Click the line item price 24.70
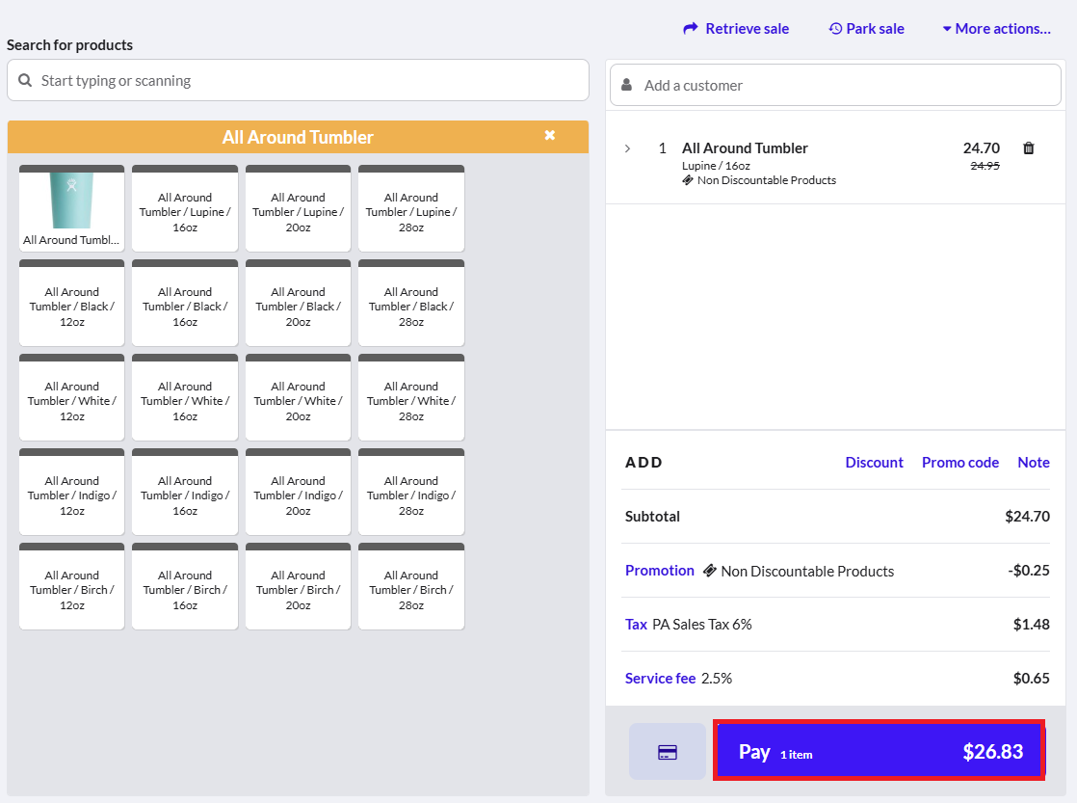1077x803 pixels. point(981,147)
